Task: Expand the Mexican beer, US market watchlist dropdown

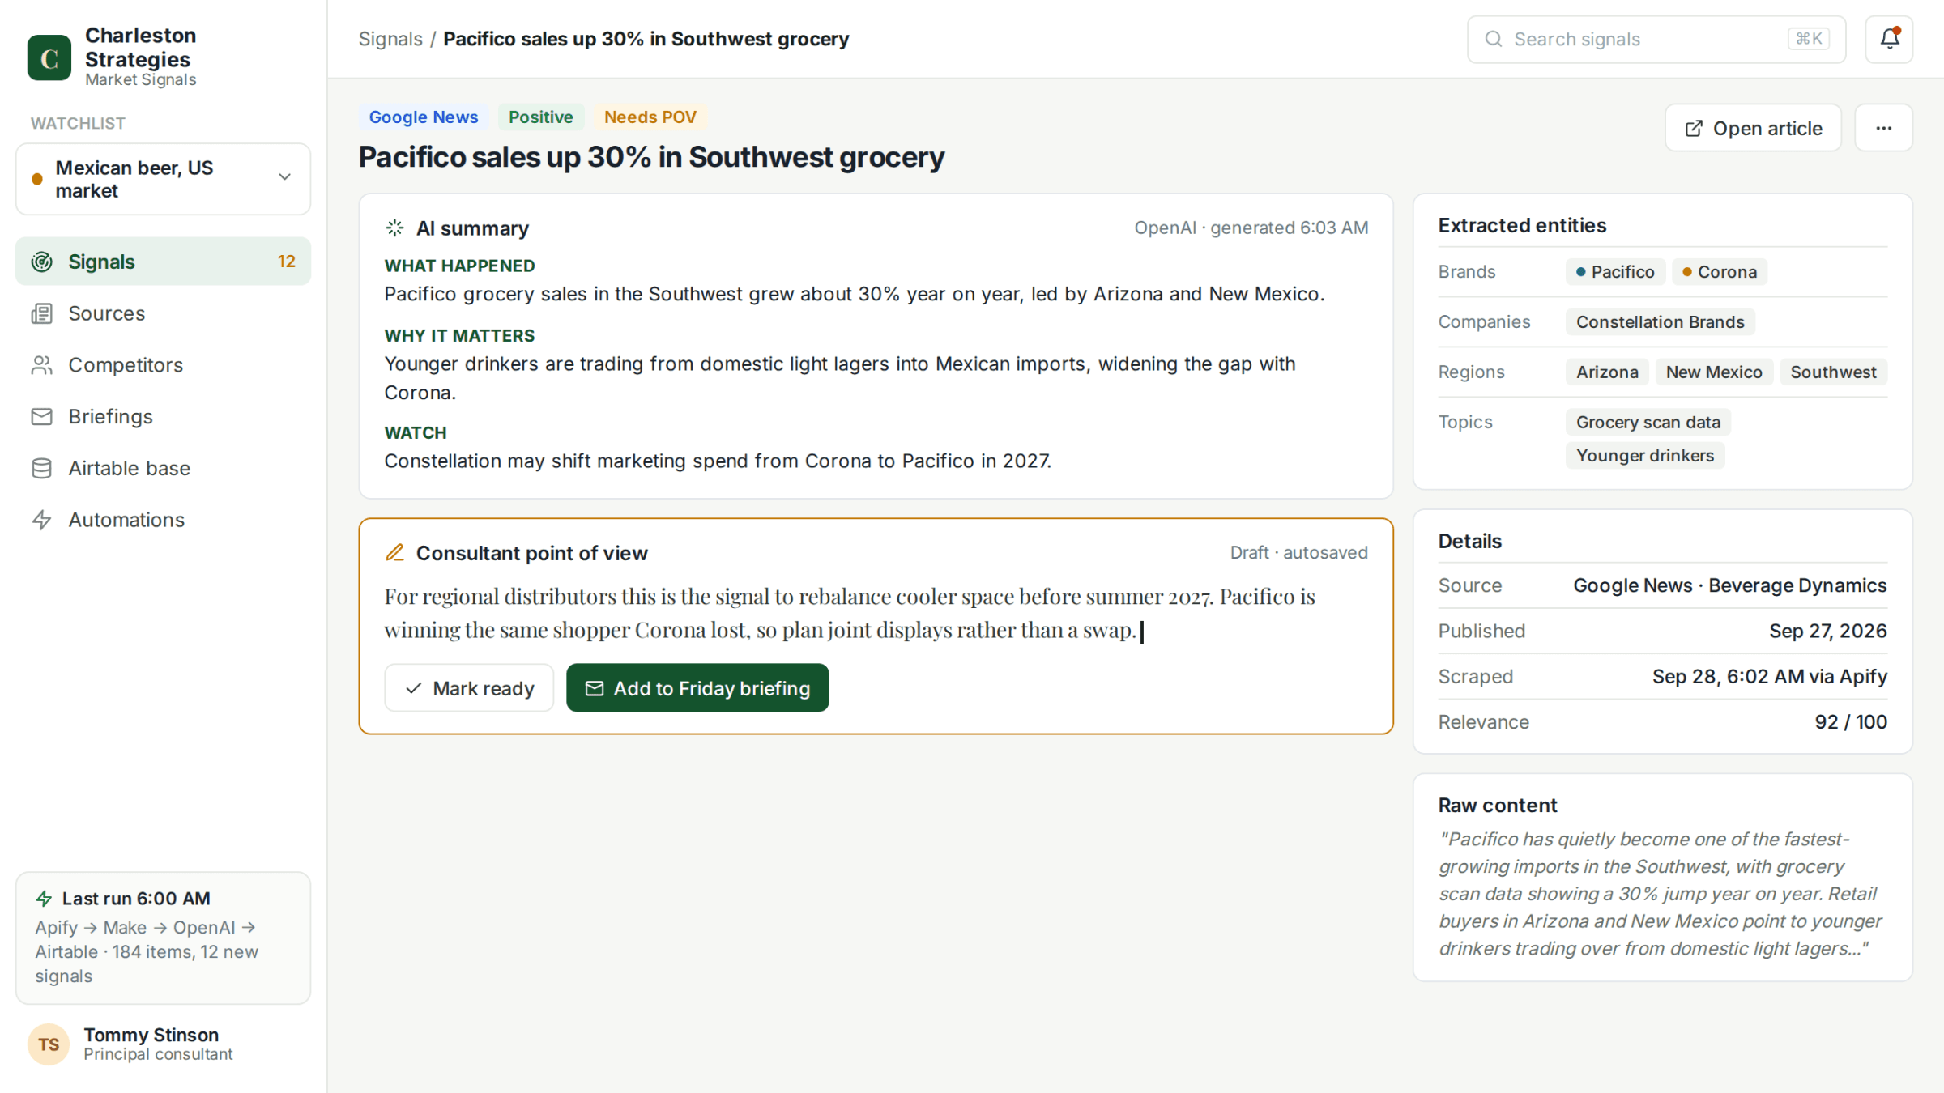Action: (163, 179)
